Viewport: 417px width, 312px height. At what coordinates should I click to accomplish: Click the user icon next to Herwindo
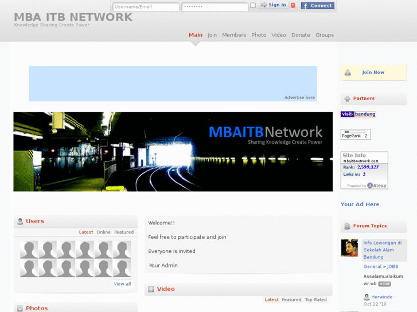(x=367, y=297)
